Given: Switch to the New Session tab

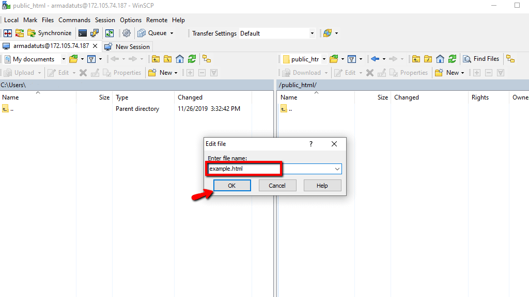Looking at the screenshot, I should tap(127, 46).
